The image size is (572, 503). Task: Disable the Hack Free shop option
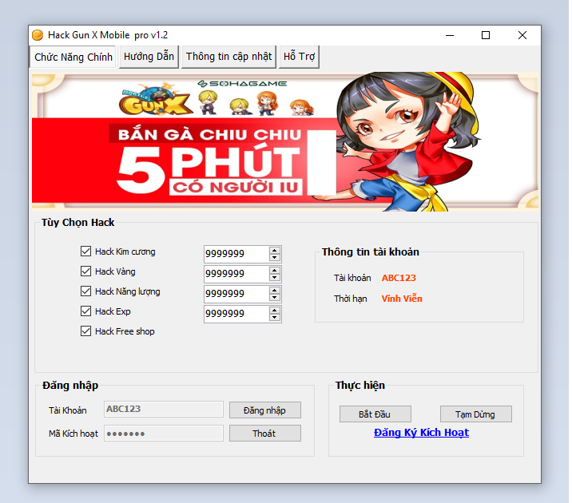[x=86, y=331]
